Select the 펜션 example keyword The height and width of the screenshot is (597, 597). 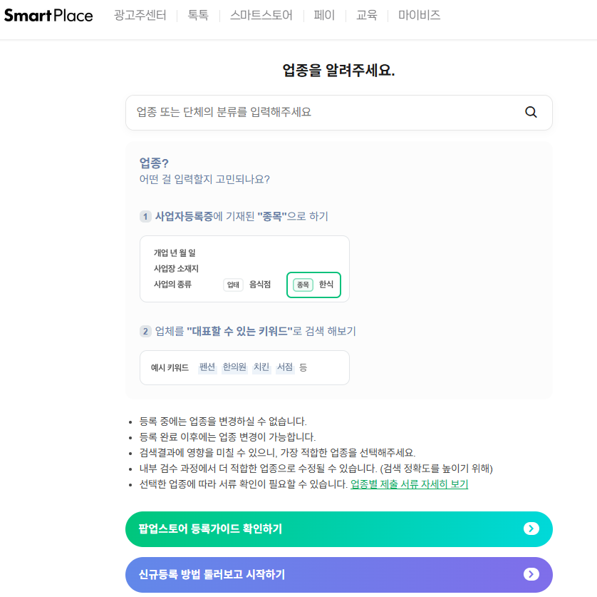pos(207,367)
